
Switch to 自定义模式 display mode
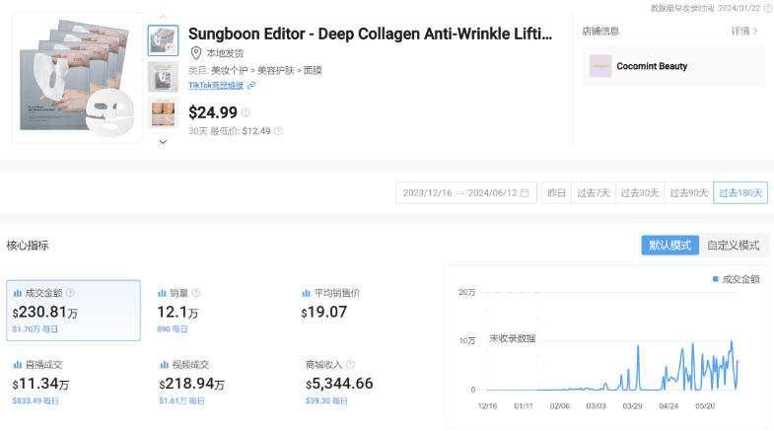click(x=733, y=245)
